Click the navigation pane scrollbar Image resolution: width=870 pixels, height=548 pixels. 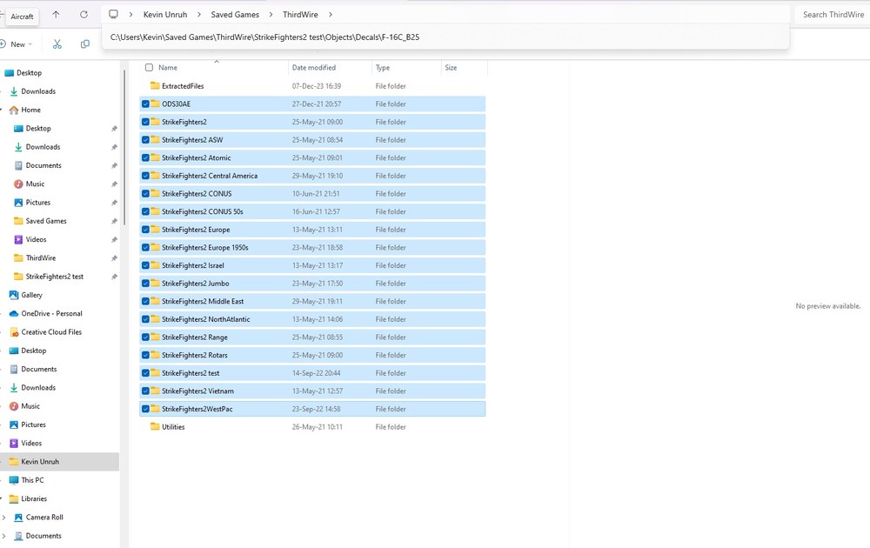[x=124, y=147]
